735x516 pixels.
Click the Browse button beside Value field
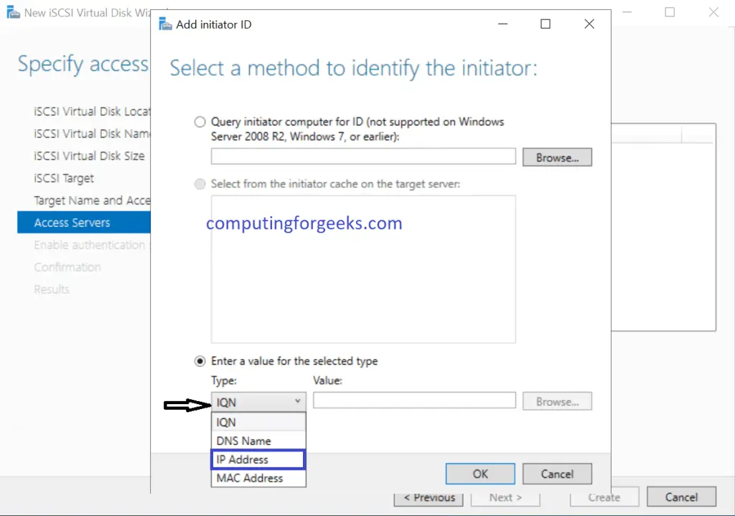pos(557,402)
